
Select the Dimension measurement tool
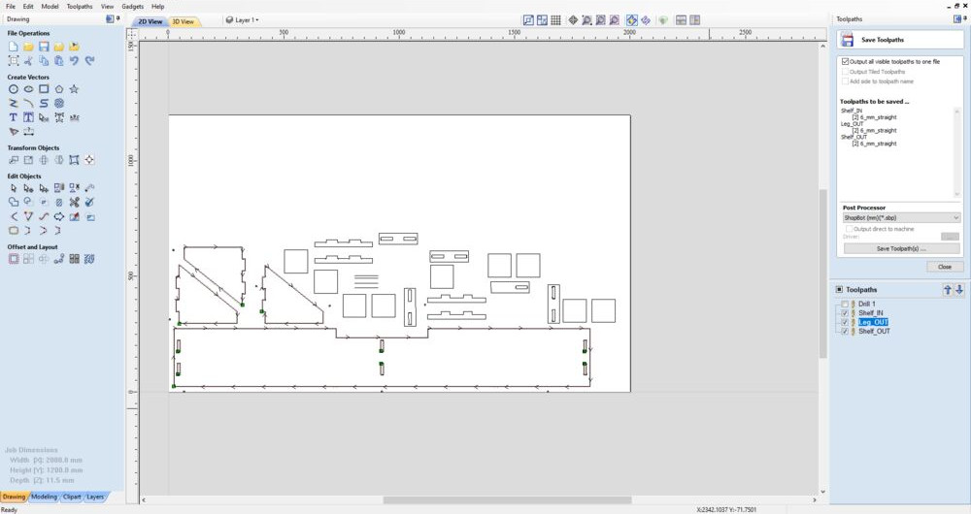pyautogui.click(x=28, y=132)
